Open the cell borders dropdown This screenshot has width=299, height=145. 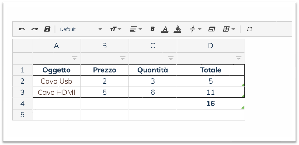click(x=229, y=29)
